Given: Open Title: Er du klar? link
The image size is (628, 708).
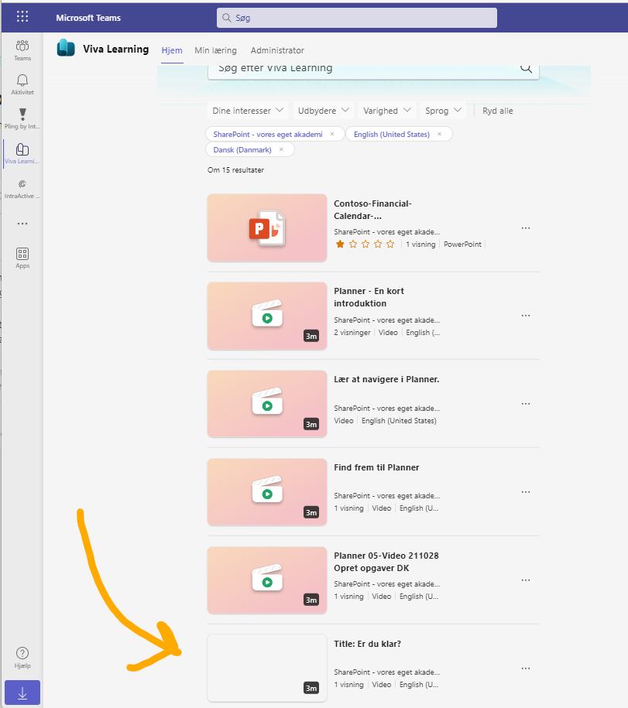Looking at the screenshot, I should (x=367, y=644).
